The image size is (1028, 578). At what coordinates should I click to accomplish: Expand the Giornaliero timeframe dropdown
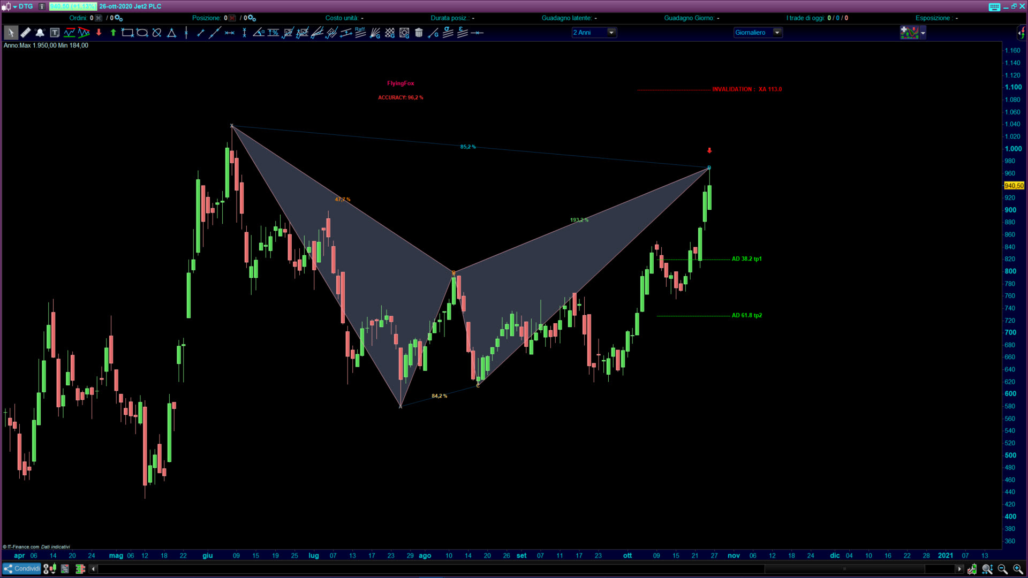click(x=777, y=33)
